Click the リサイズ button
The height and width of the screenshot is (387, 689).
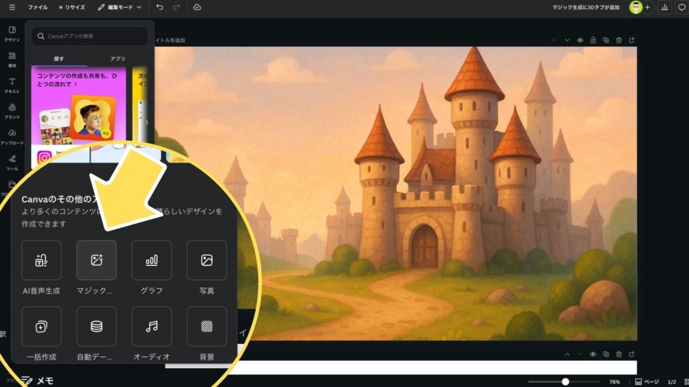[x=72, y=7]
